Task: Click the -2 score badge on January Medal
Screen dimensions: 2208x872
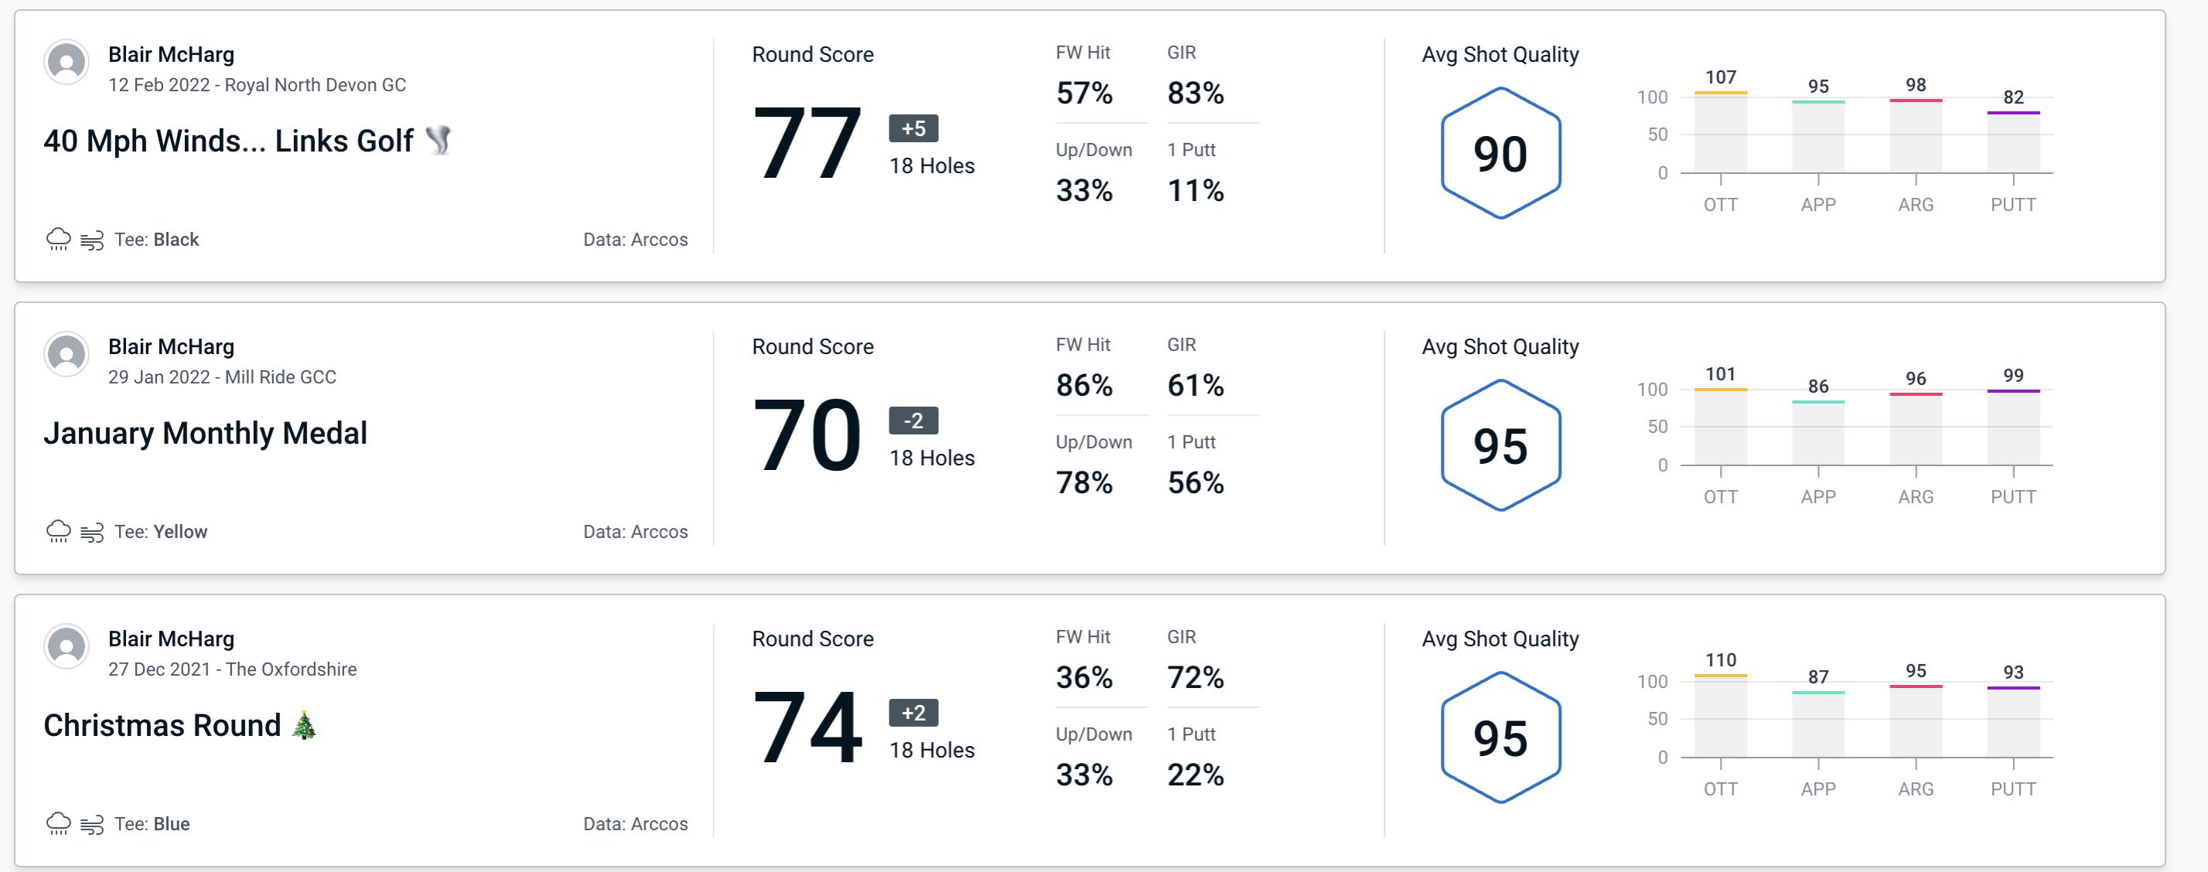Action: pos(907,421)
